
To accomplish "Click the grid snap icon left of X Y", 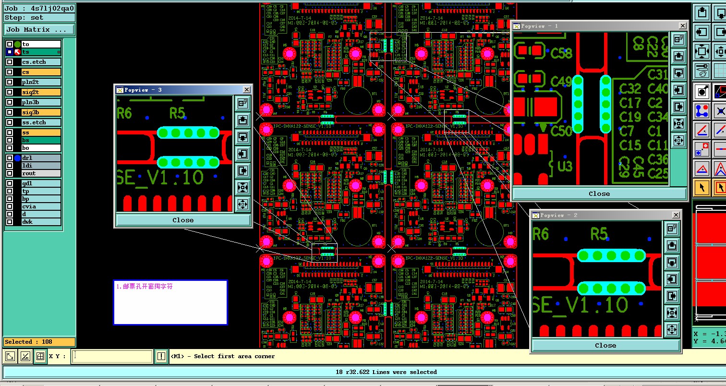I will point(40,356).
